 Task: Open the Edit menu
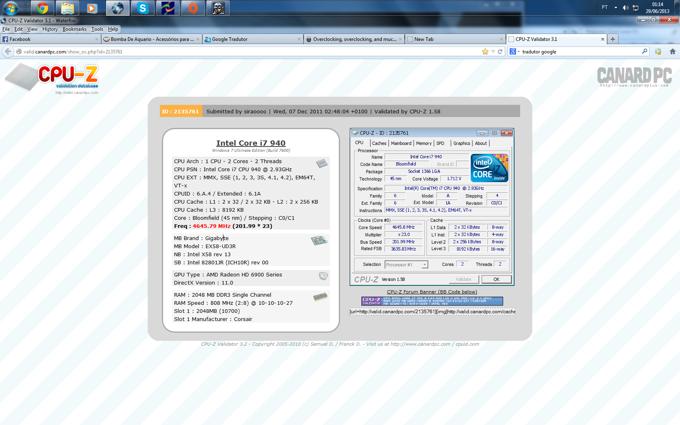click(x=19, y=29)
